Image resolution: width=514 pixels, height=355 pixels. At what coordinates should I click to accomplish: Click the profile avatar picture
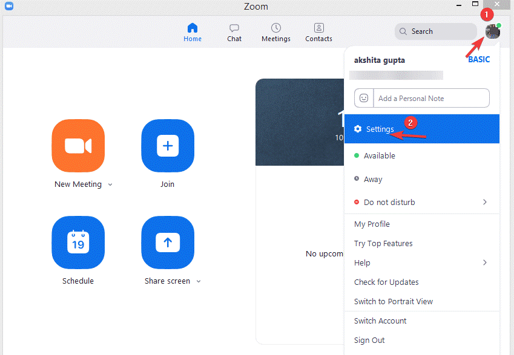coord(492,31)
